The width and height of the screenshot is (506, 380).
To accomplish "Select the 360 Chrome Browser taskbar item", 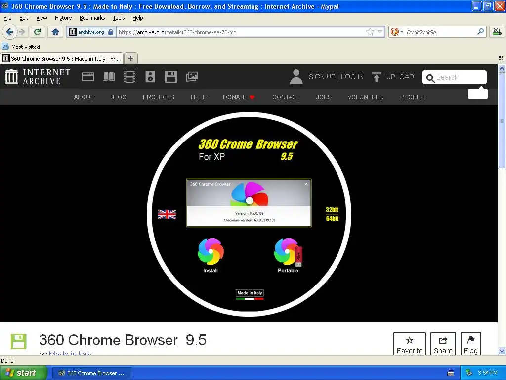I will pyautogui.click(x=91, y=373).
